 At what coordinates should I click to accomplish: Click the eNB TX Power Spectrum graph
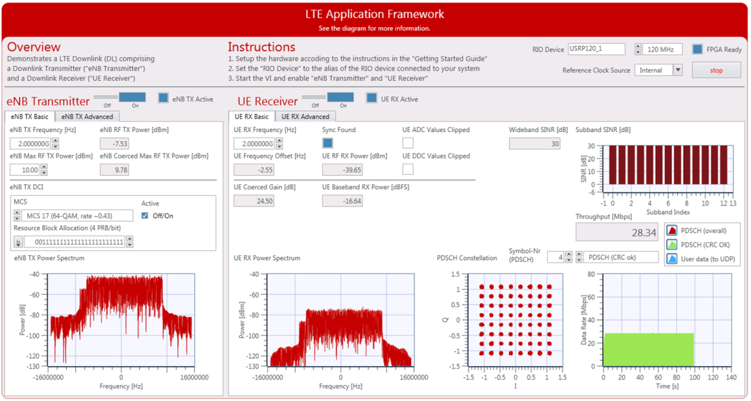pyautogui.click(x=121, y=320)
